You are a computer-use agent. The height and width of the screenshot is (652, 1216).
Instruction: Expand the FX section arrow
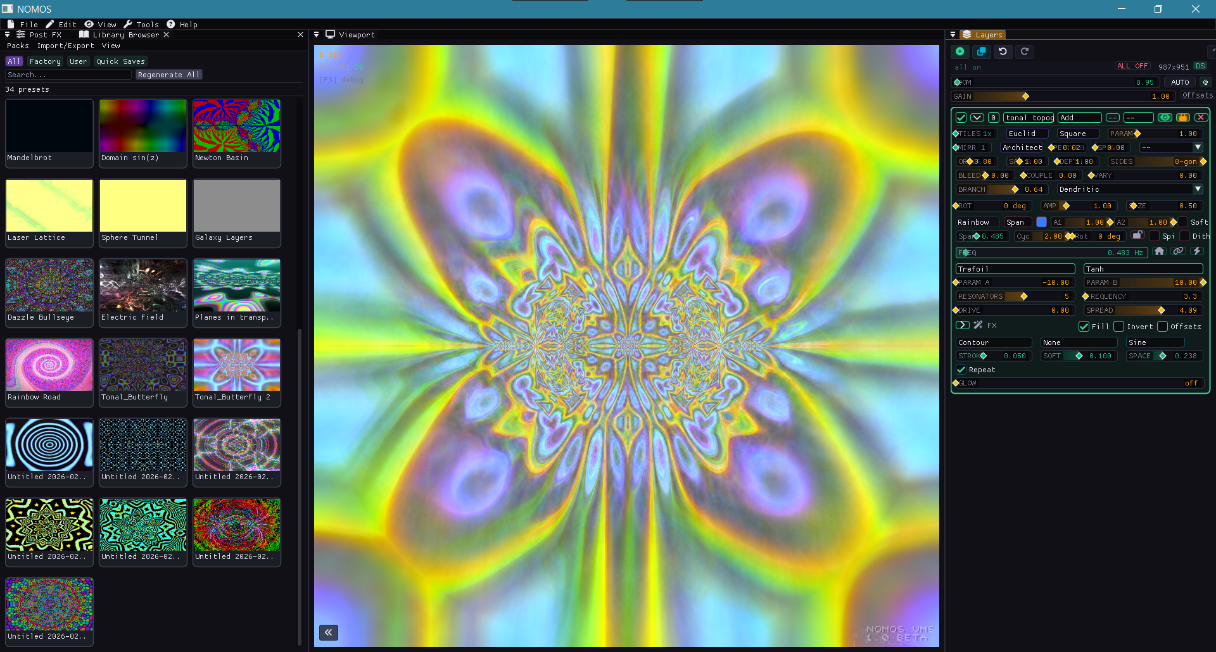coord(963,325)
